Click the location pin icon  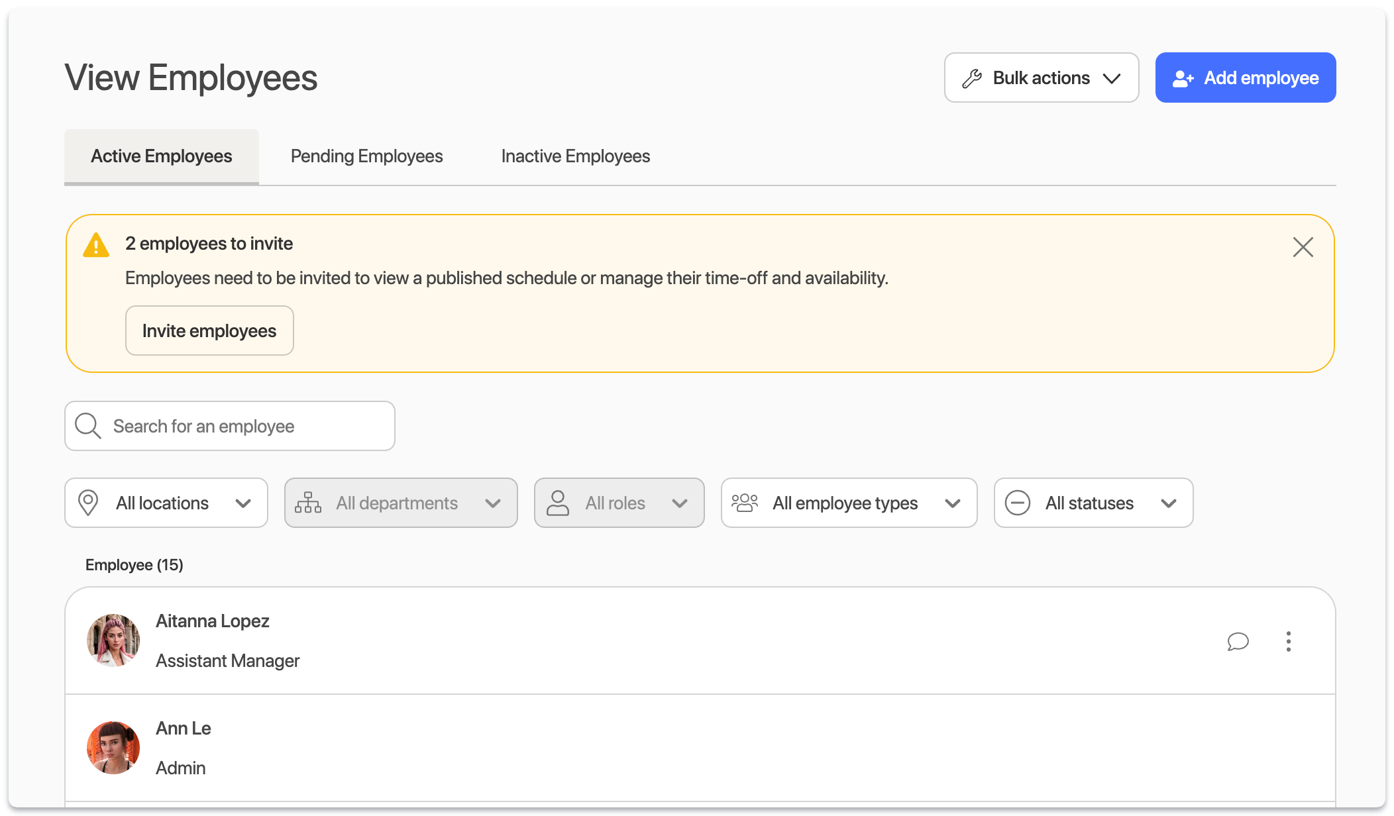[88, 503]
